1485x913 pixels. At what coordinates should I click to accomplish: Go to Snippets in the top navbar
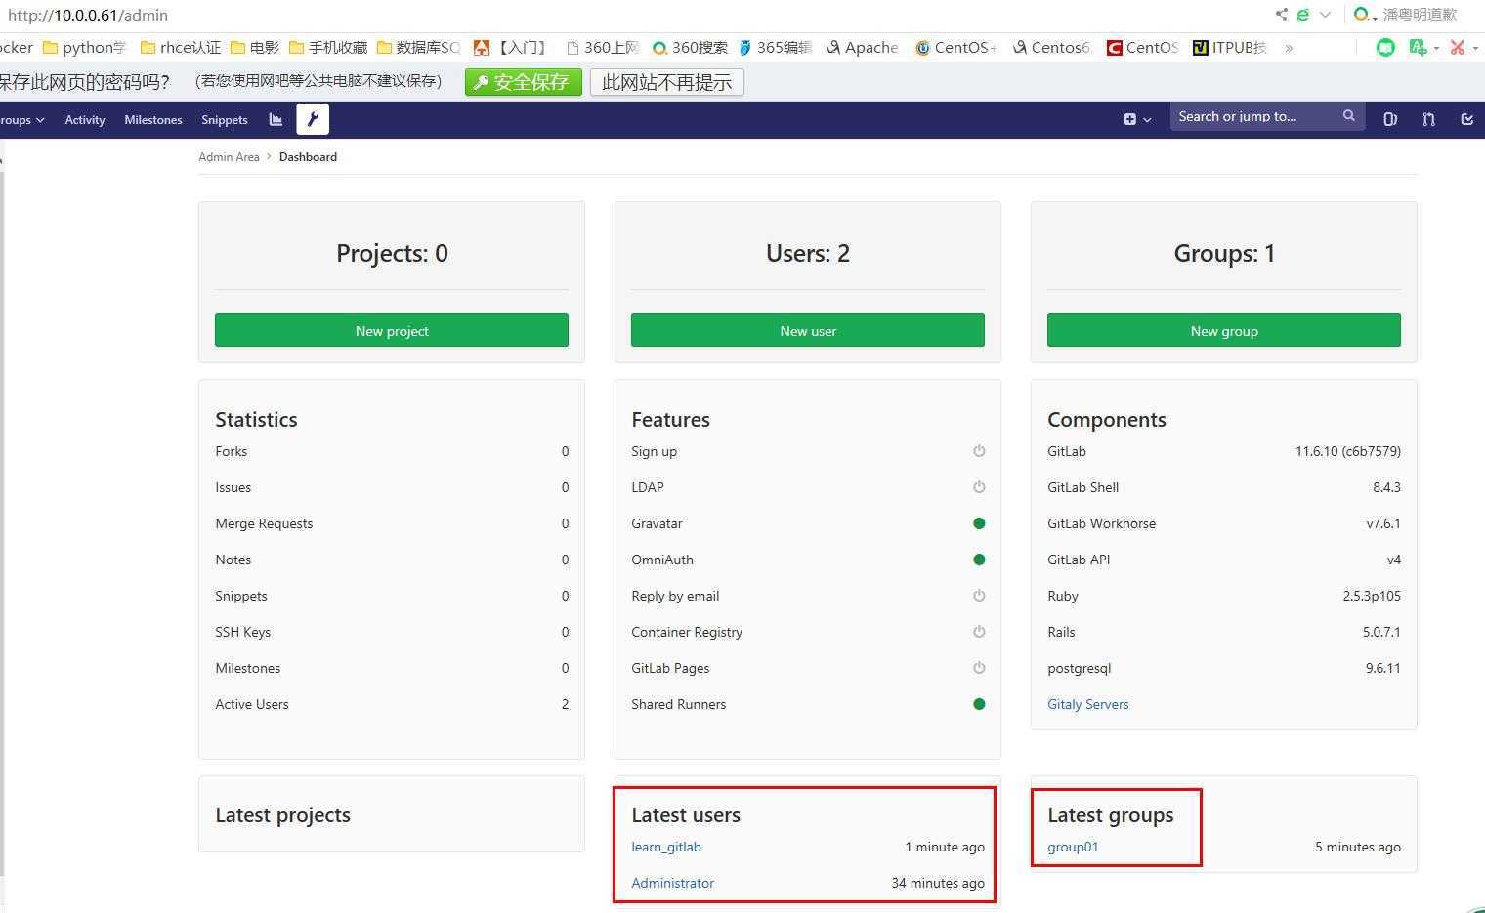[x=225, y=119]
